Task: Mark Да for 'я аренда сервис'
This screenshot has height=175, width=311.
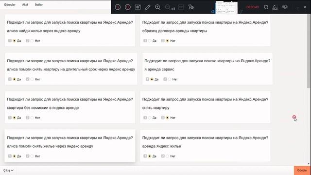Action: point(152,79)
